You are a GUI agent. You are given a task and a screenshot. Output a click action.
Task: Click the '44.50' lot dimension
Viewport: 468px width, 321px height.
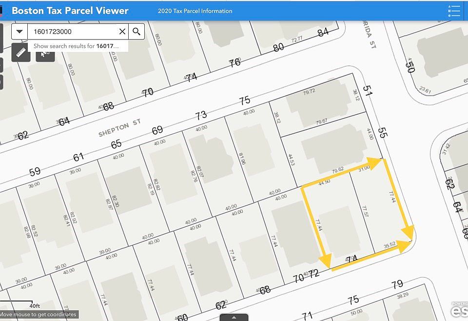click(324, 182)
